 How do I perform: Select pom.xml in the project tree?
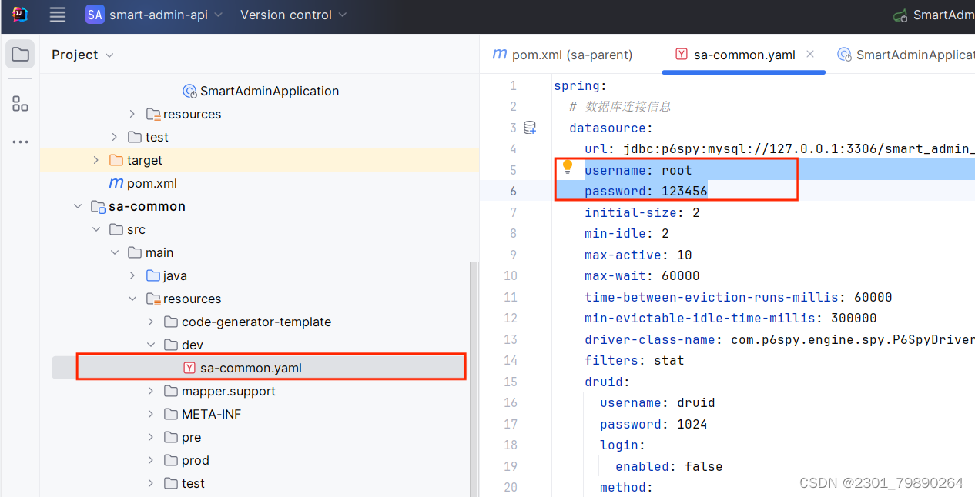point(152,183)
